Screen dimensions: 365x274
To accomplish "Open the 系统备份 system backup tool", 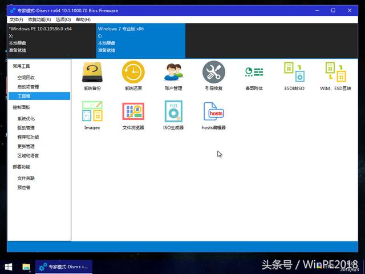I will (x=92, y=76).
